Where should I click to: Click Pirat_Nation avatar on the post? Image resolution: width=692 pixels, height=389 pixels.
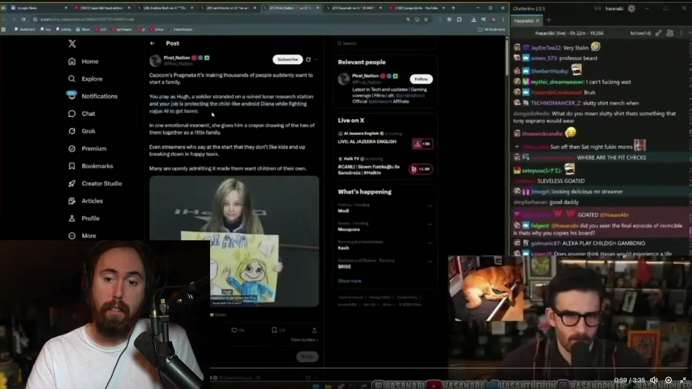point(155,61)
